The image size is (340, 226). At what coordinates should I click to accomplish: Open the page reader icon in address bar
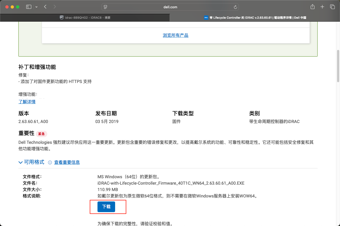tap(105, 7)
